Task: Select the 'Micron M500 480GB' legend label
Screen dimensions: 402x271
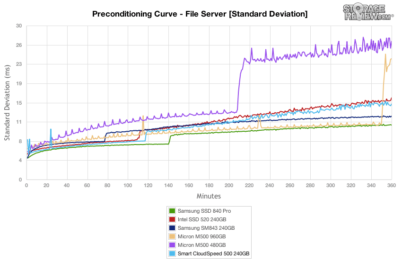Action: 202,245
